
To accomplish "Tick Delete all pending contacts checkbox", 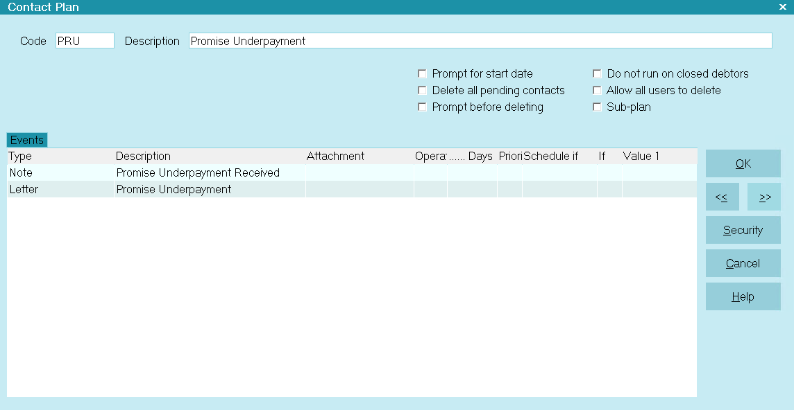I will 422,91.
